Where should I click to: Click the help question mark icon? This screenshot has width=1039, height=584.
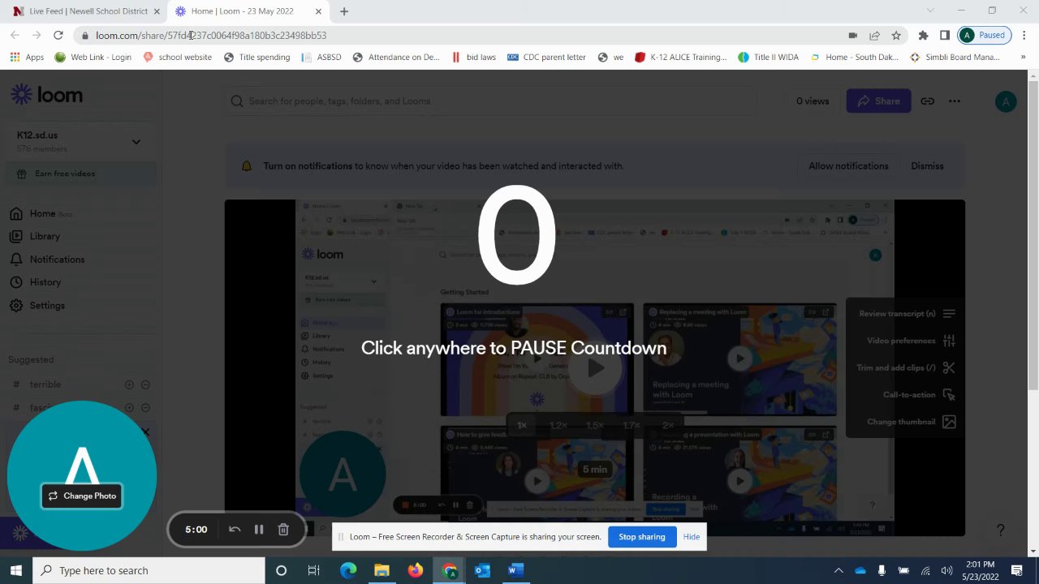coord(1001,530)
